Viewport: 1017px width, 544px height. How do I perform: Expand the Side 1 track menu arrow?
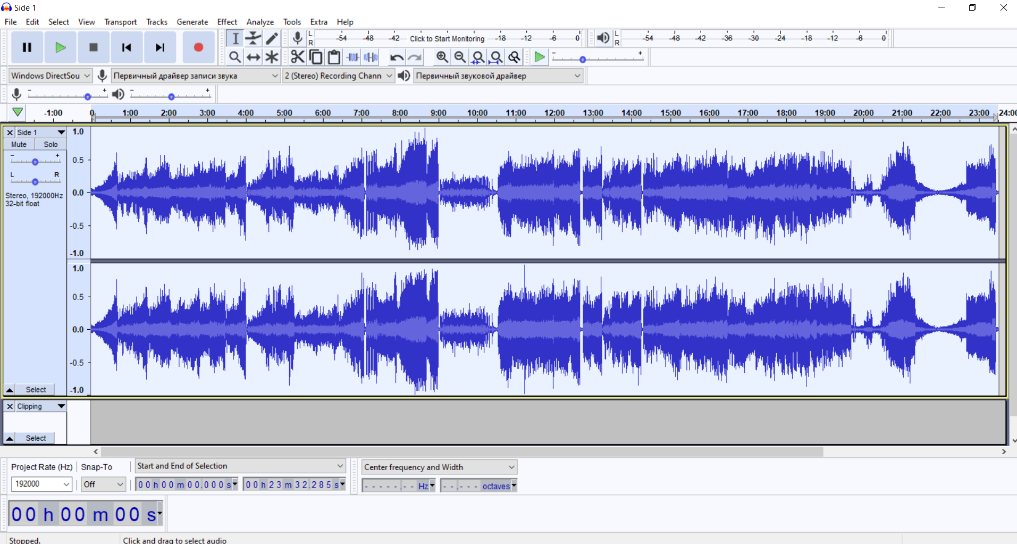[61, 132]
